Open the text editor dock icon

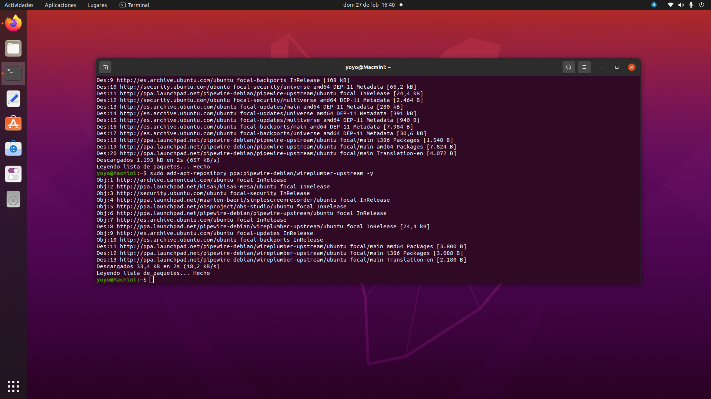coord(13,99)
